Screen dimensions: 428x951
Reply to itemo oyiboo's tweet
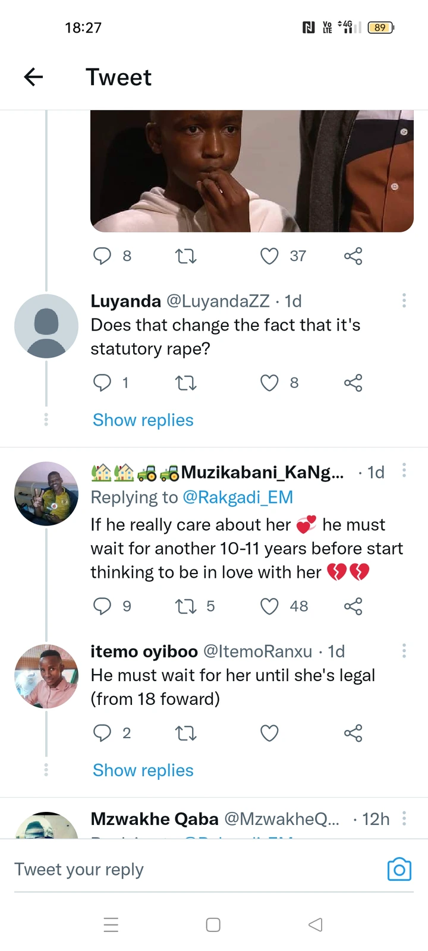(102, 733)
